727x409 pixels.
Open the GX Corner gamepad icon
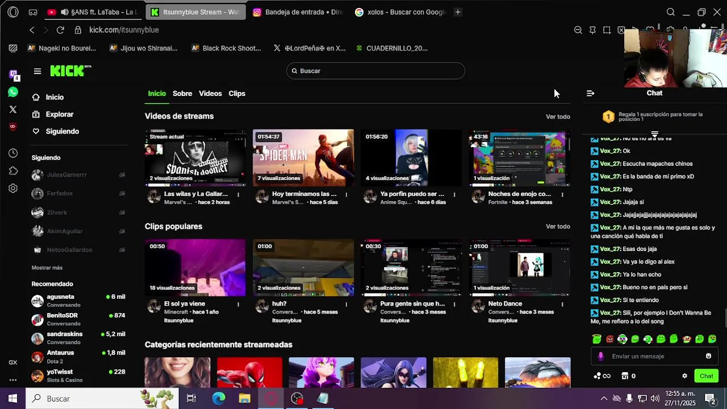tap(33, 12)
